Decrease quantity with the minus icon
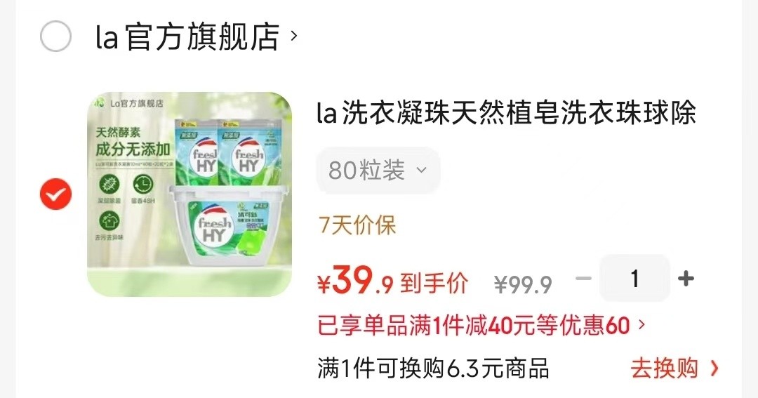The height and width of the screenshot is (398, 758). point(583,279)
